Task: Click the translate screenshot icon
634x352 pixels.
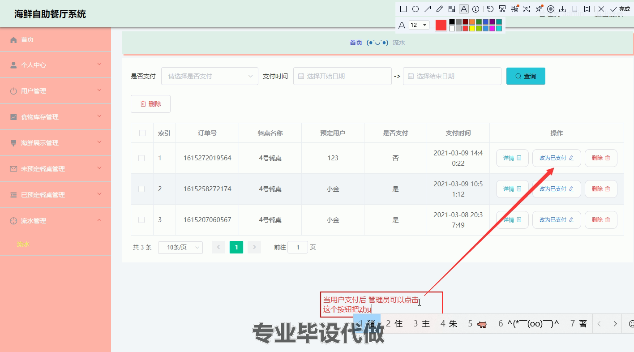Action: click(514, 9)
